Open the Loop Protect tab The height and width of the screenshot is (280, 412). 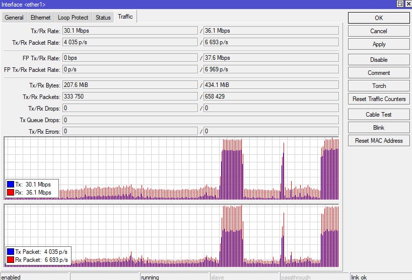coord(73,18)
